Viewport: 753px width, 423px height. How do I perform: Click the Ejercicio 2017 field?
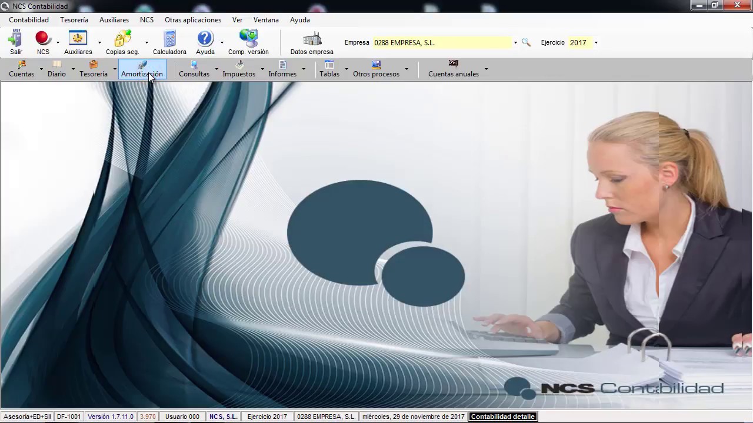580,42
